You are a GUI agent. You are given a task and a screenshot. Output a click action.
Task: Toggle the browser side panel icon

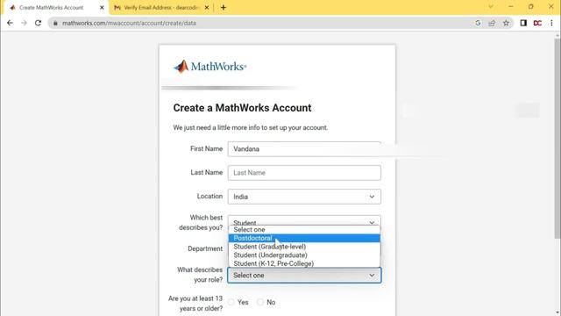523,23
